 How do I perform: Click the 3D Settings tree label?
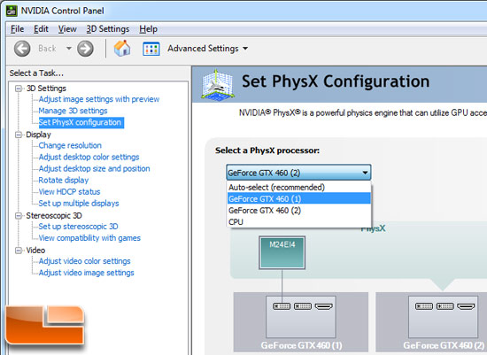tap(46, 89)
